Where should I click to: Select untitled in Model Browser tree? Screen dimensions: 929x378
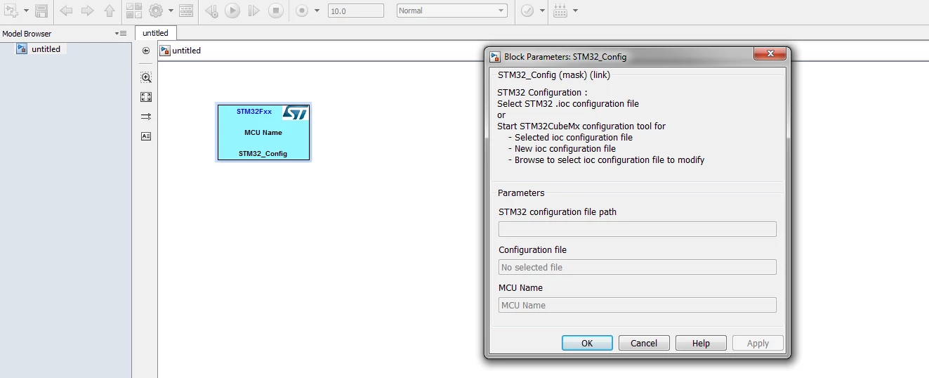(x=46, y=49)
